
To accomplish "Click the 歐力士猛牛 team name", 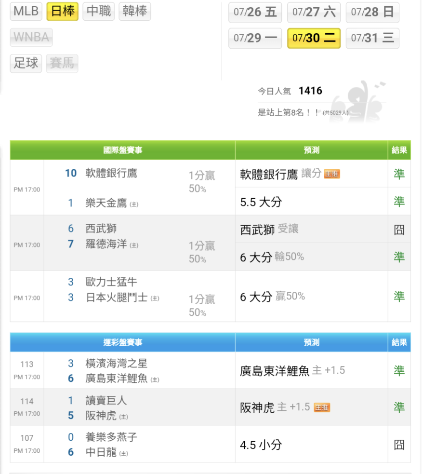I will click(111, 282).
